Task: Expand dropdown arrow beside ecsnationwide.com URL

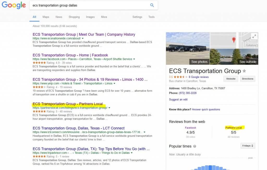Action: click(83, 38)
